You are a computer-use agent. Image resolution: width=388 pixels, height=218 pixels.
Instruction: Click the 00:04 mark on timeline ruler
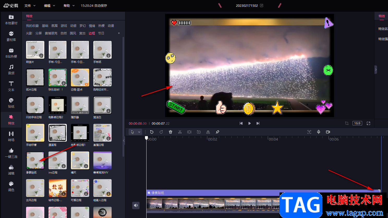(273, 139)
